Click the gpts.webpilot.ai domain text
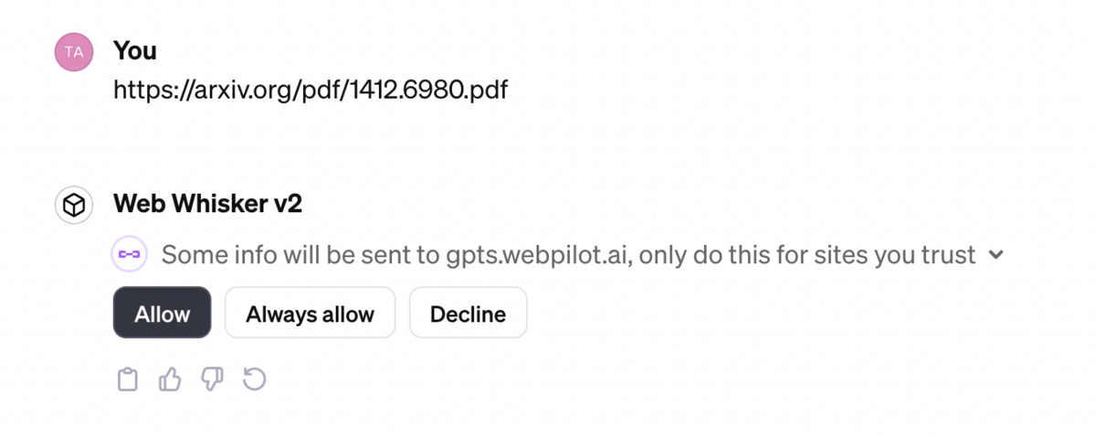 point(537,255)
